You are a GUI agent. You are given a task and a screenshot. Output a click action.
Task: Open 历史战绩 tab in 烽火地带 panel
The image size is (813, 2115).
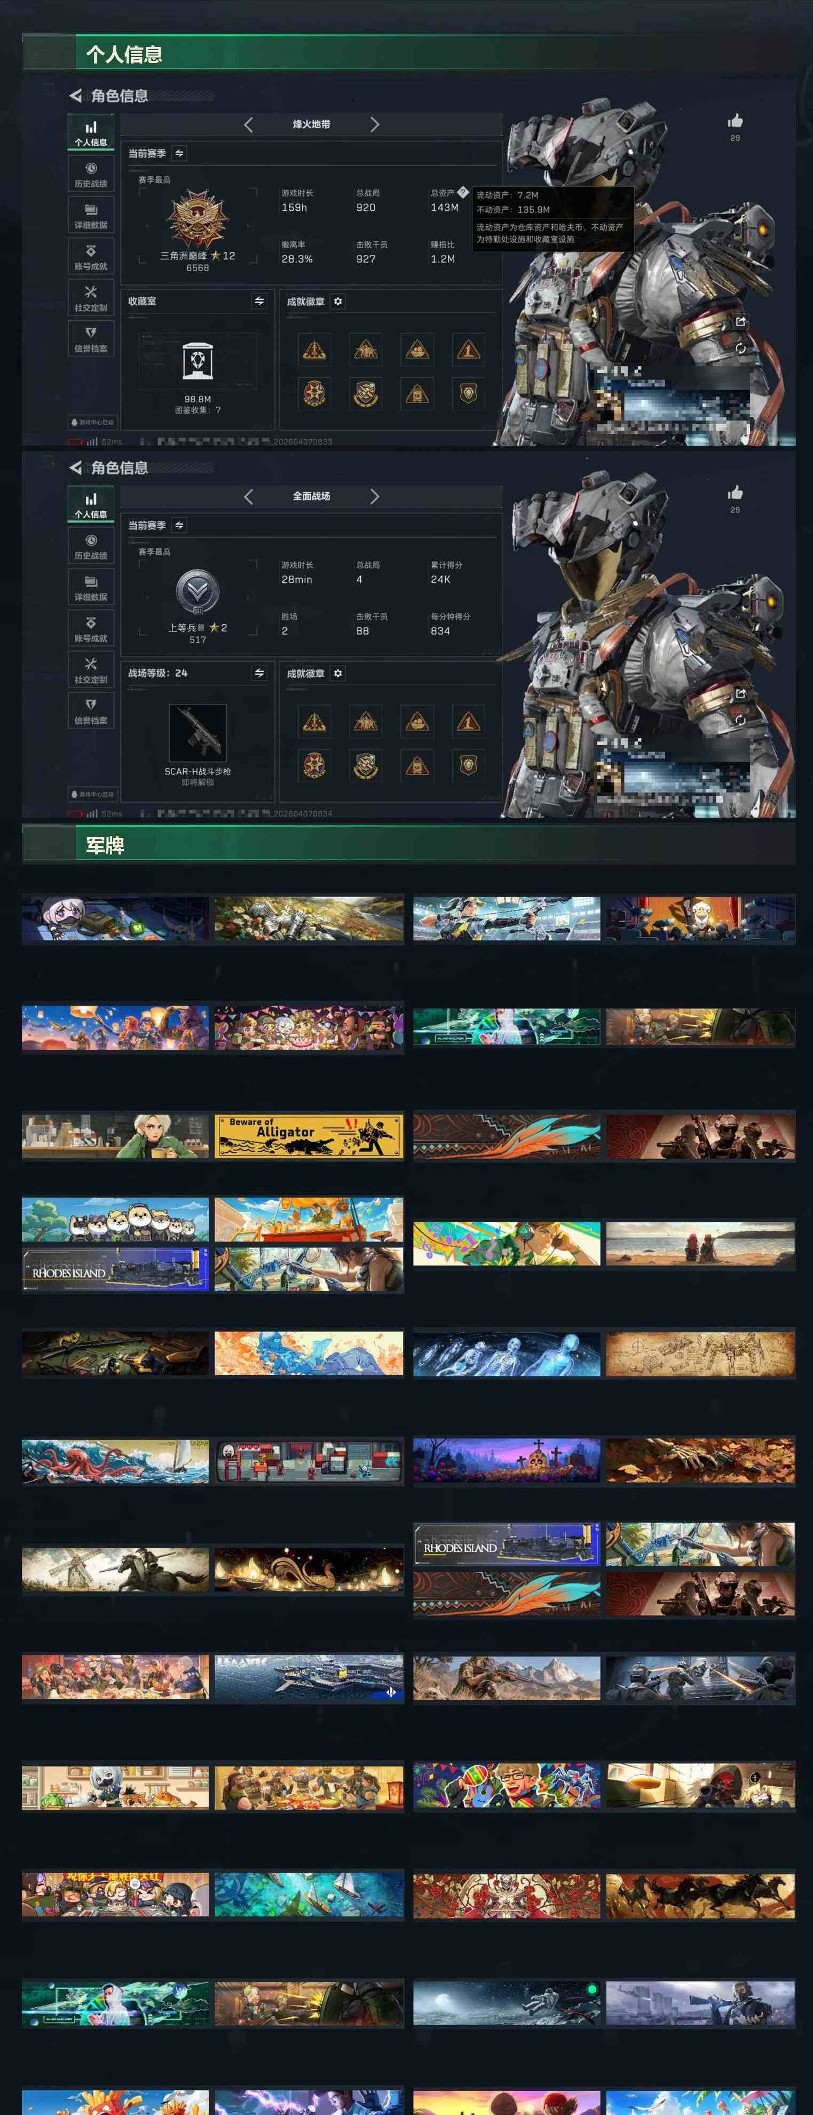(91, 175)
